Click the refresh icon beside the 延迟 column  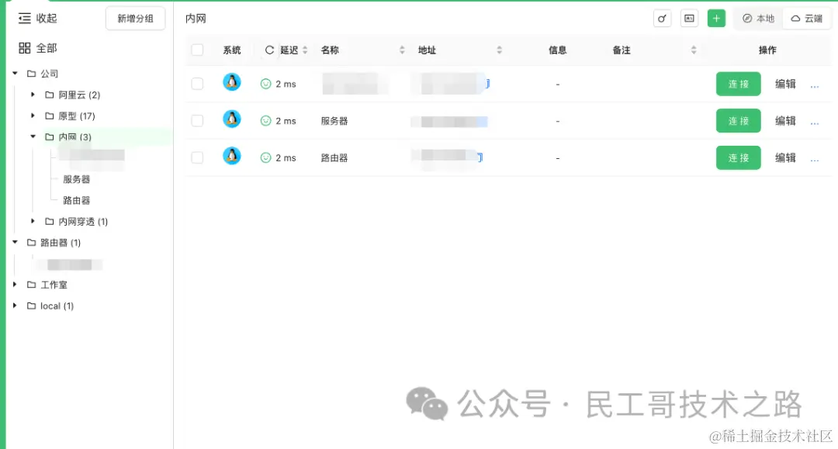[x=268, y=49]
